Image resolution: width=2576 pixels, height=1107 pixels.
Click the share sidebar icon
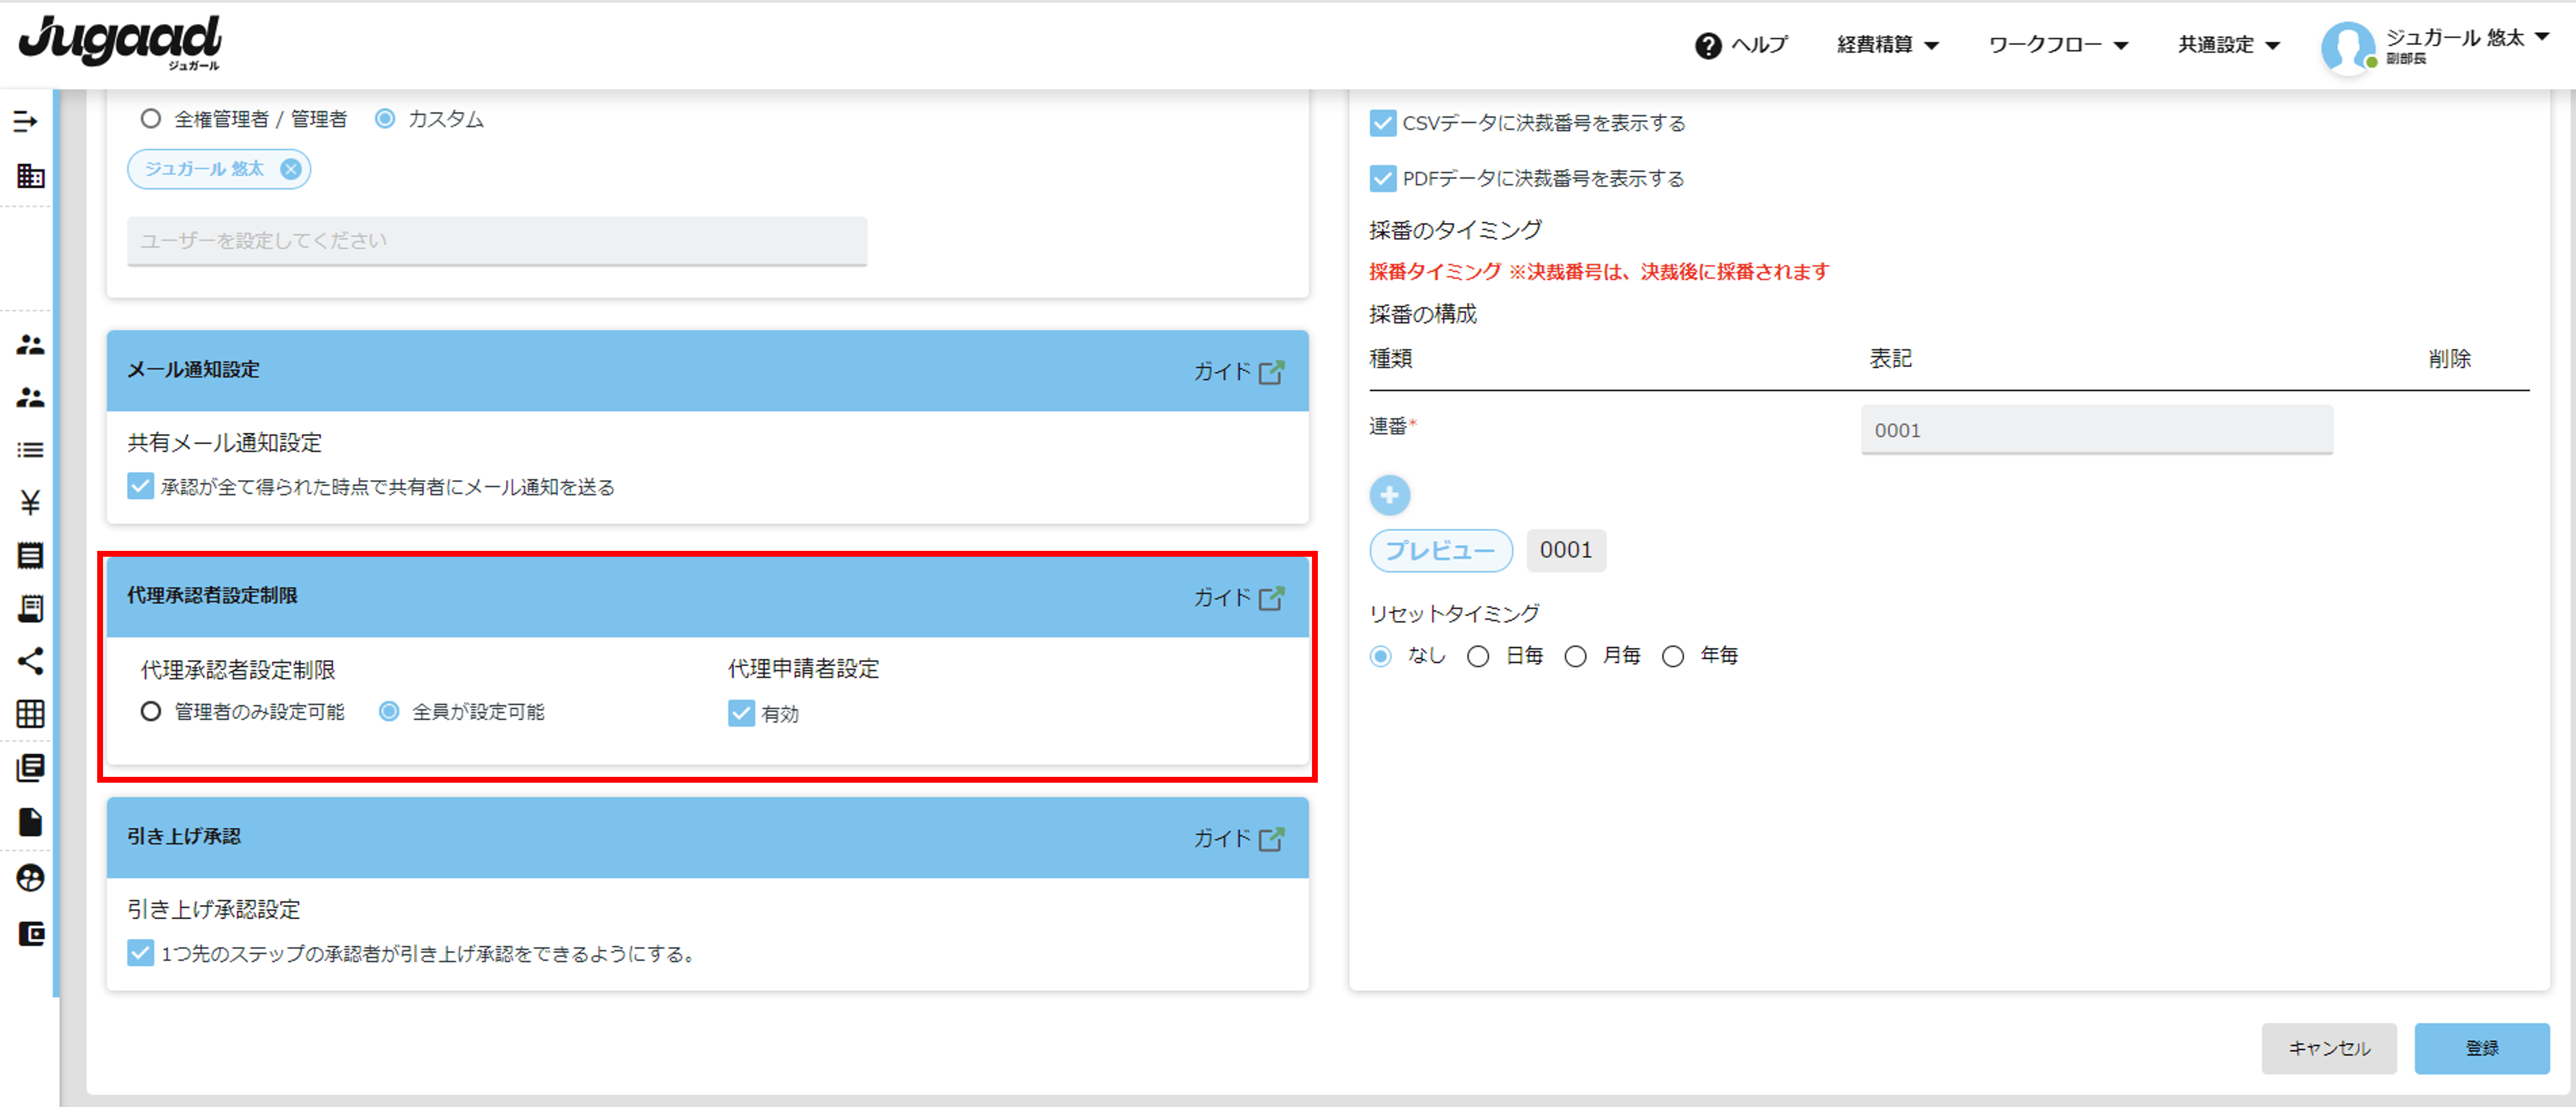click(x=30, y=660)
